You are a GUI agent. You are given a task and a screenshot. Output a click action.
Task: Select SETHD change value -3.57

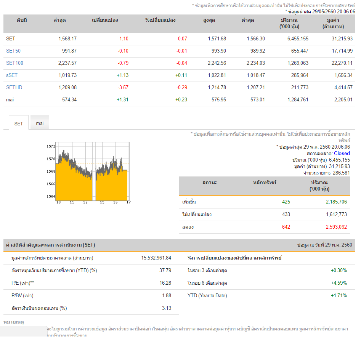[123, 88]
